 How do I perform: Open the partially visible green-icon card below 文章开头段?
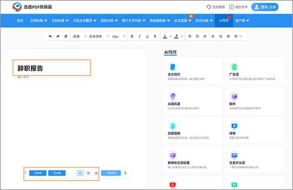coord(254,183)
